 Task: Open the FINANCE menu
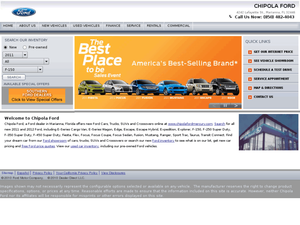pos(113,26)
